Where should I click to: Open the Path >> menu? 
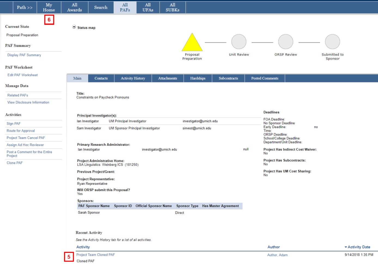[25, 7]
